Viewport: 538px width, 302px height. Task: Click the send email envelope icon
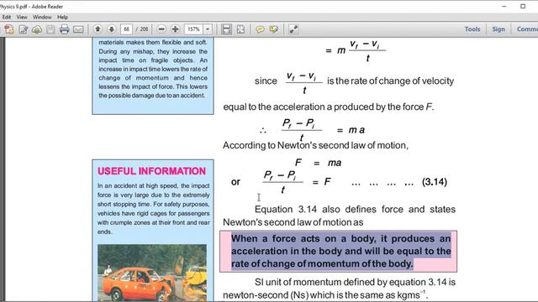(78, 29)
